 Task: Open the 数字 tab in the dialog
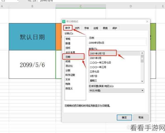pyautogui.click(x=68, y=28)
